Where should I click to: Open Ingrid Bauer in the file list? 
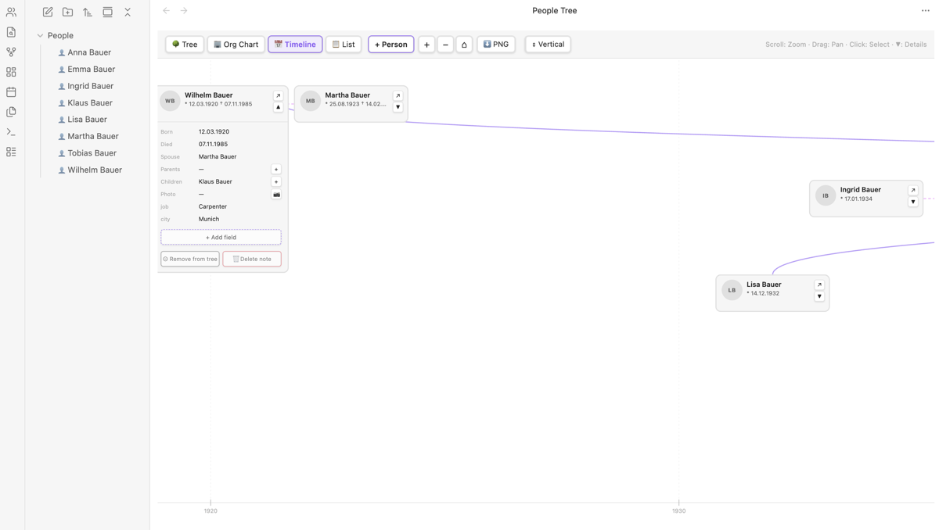(90, 86)
